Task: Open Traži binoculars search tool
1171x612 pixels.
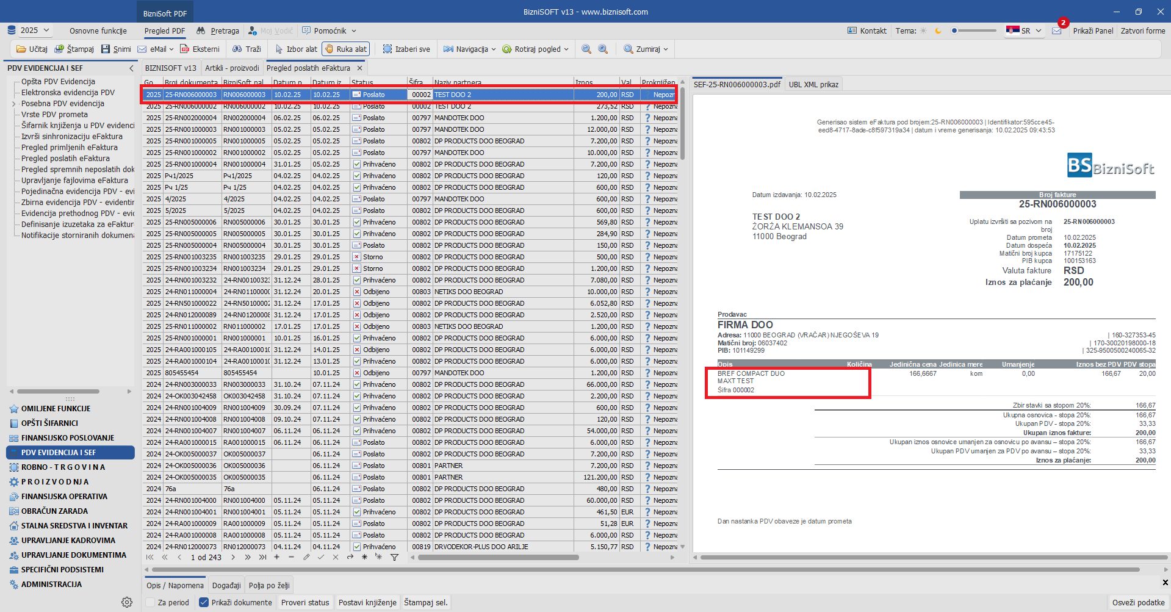Action: click(x=237, y=49)
